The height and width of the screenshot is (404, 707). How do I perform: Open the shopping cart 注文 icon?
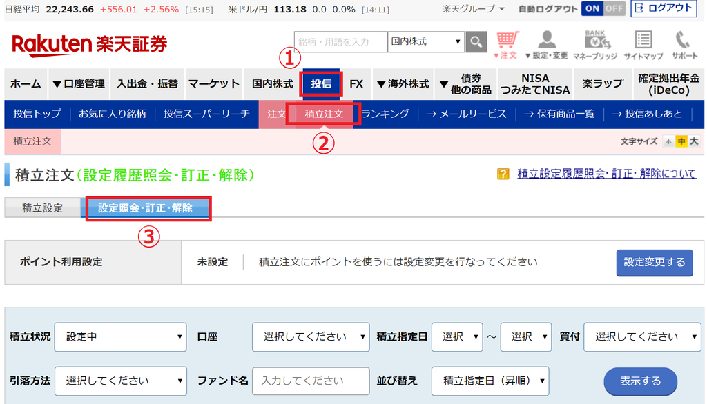(x=507, y=45)
